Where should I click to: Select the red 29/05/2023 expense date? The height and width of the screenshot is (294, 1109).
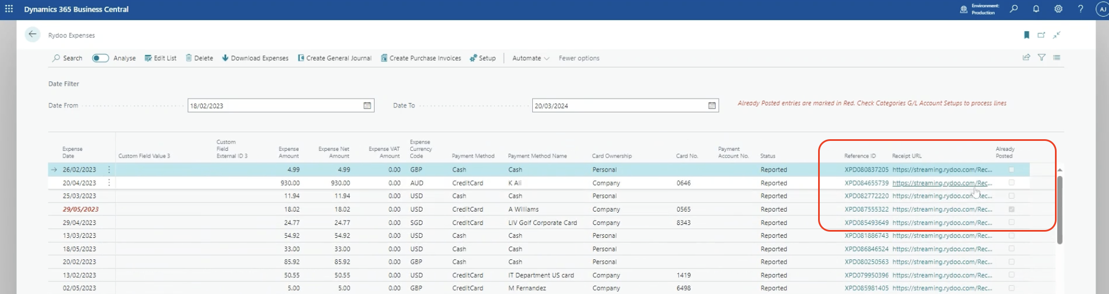(81, 209)
